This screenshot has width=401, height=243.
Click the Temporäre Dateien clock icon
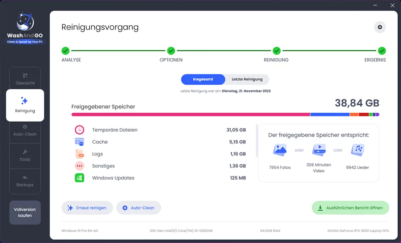(x=80, y=130)
